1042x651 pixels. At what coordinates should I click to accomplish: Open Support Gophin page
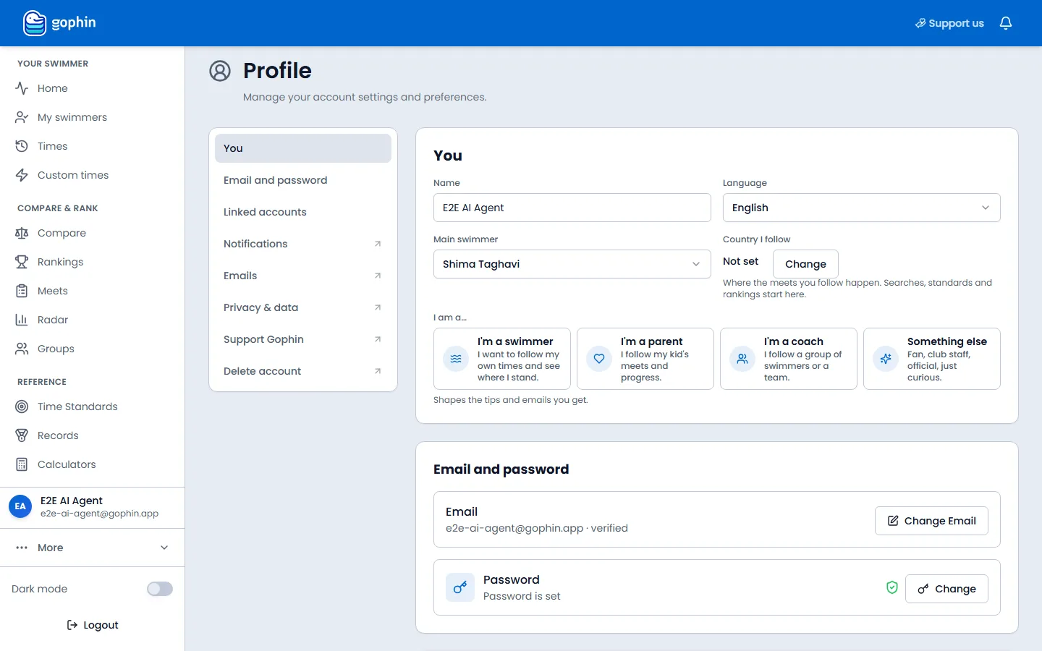[303, 339]
